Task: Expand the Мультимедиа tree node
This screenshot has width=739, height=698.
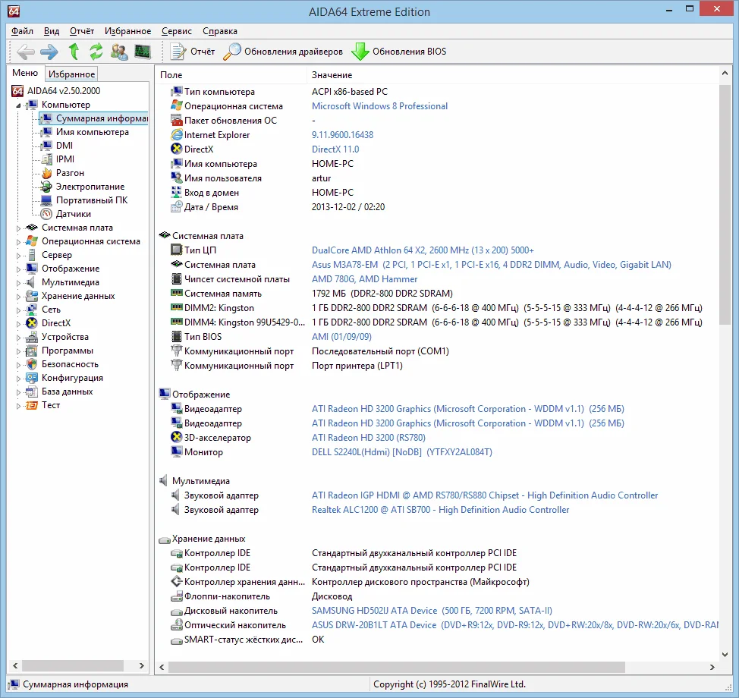Action: (20, 282)
